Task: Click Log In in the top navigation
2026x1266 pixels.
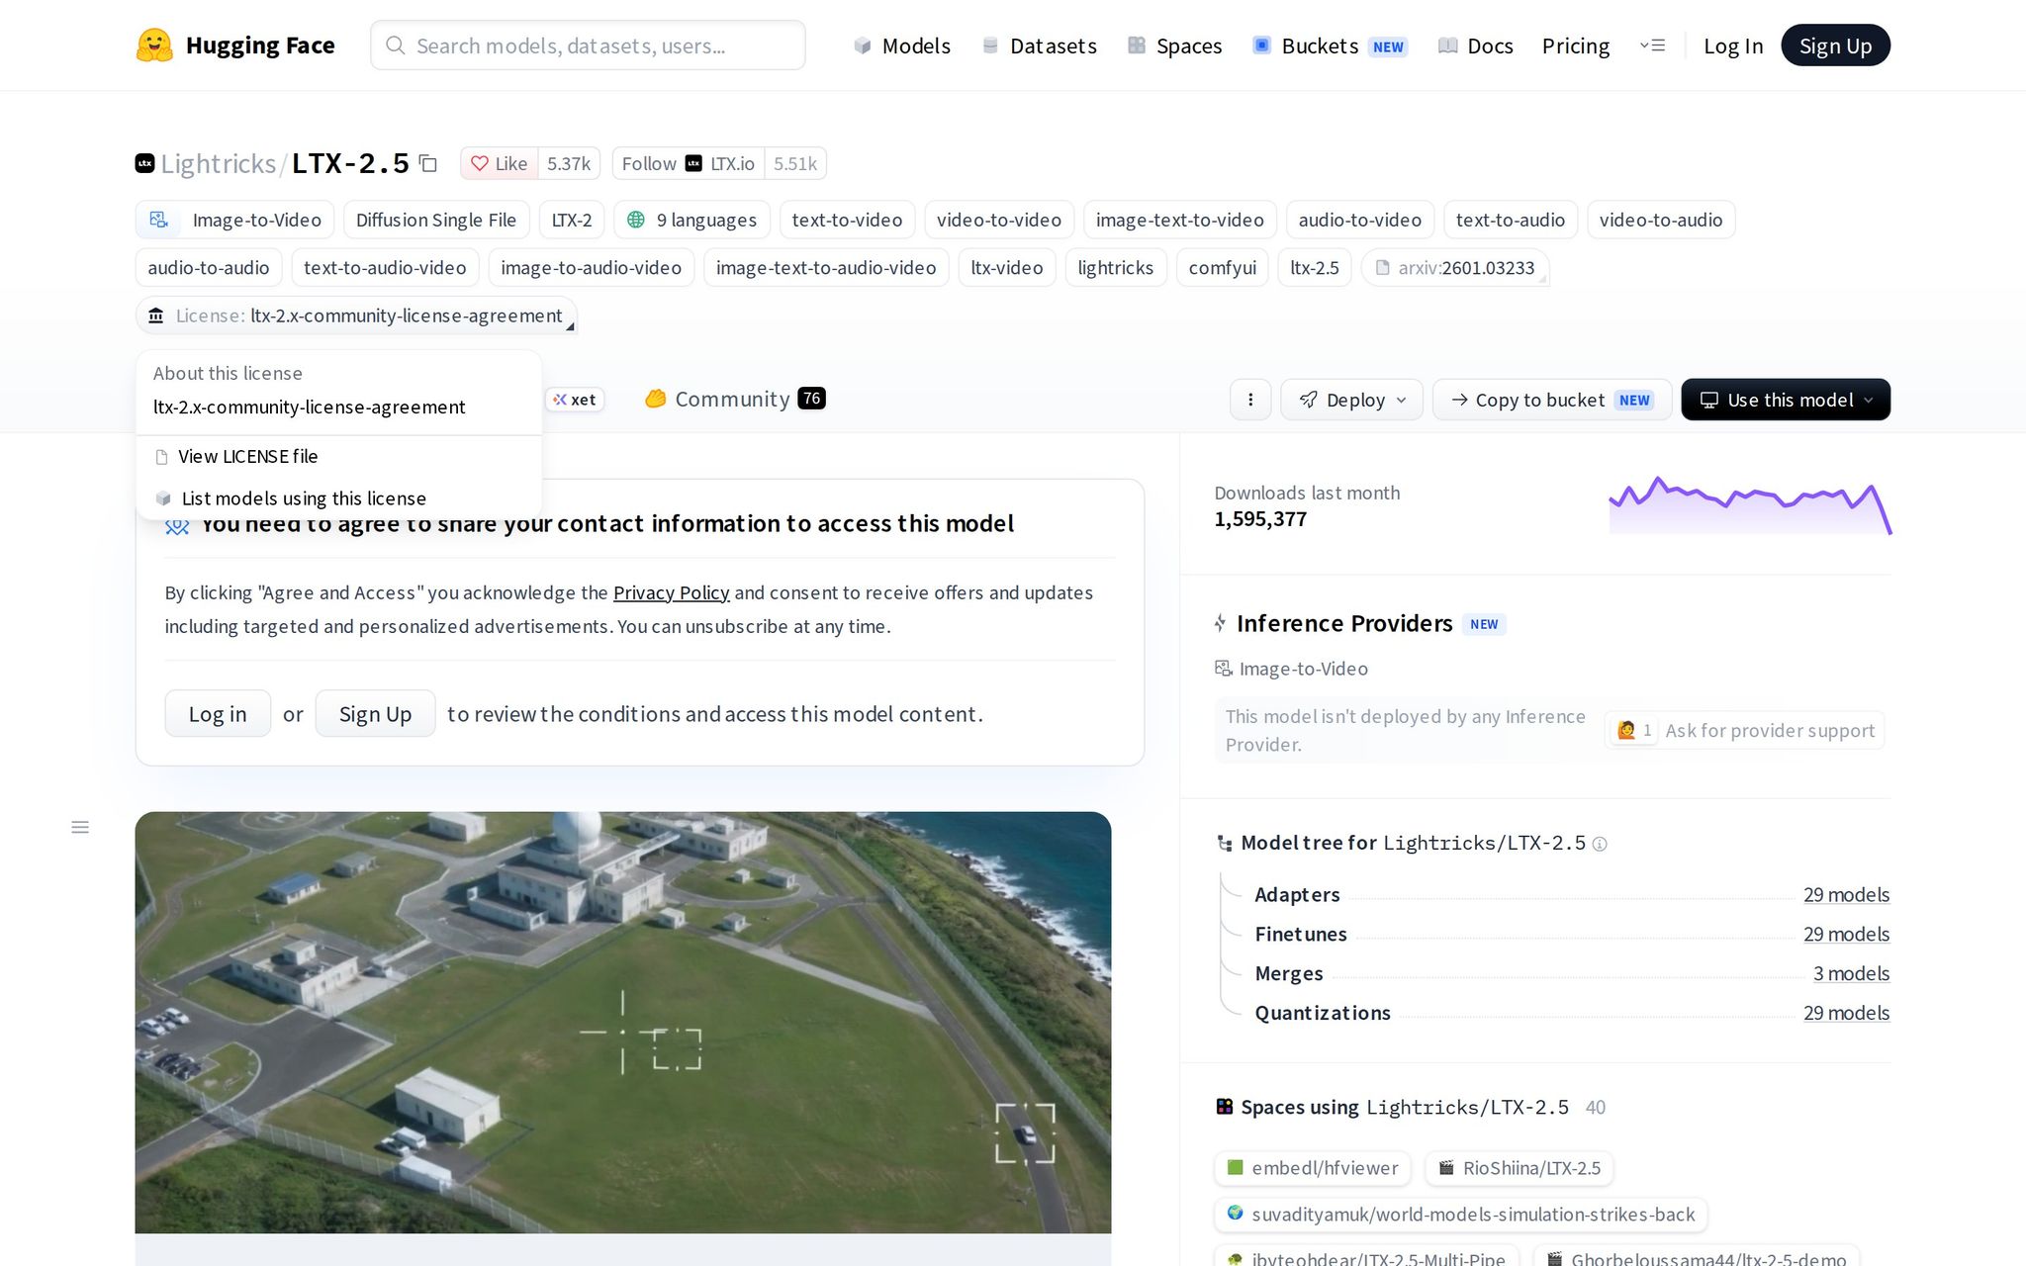Action: [1733, 45]
